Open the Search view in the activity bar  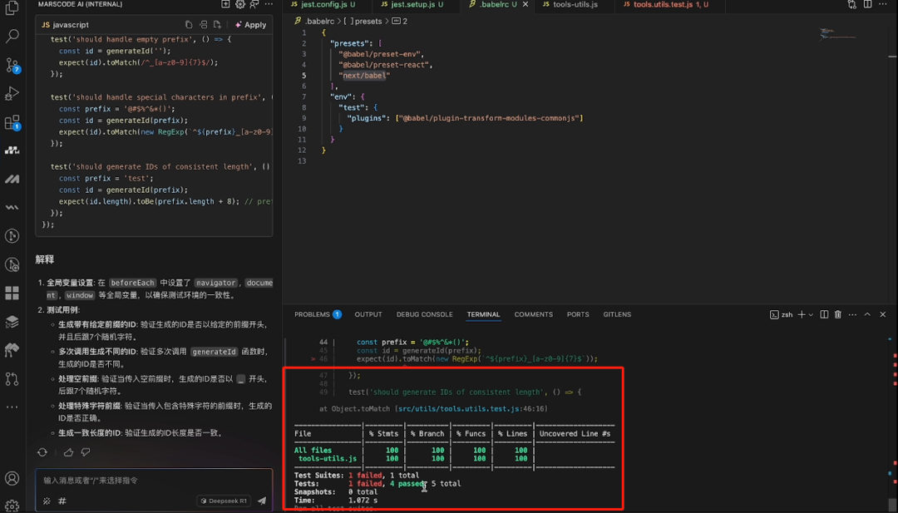[x=11, y=37]
